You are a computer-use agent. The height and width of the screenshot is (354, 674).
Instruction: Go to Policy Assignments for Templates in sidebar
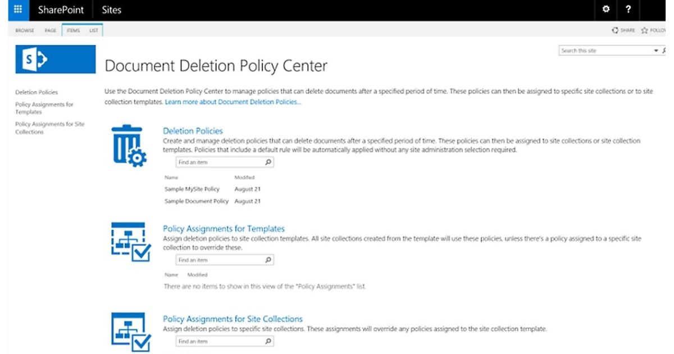point(44,108)
